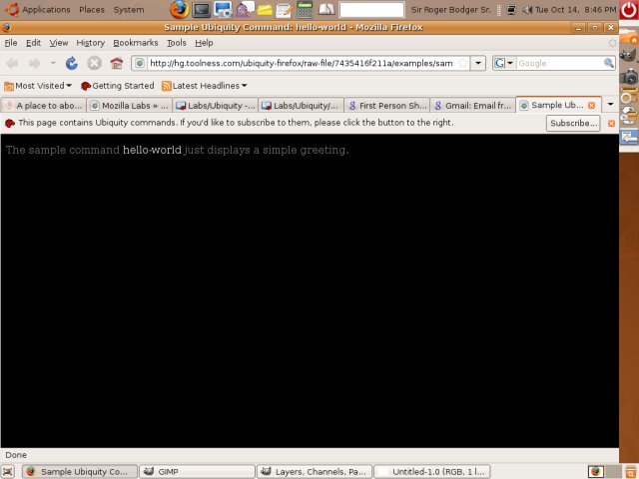Click the Show Desktop button
The image size is (639, 479).
tap(8, 472)
